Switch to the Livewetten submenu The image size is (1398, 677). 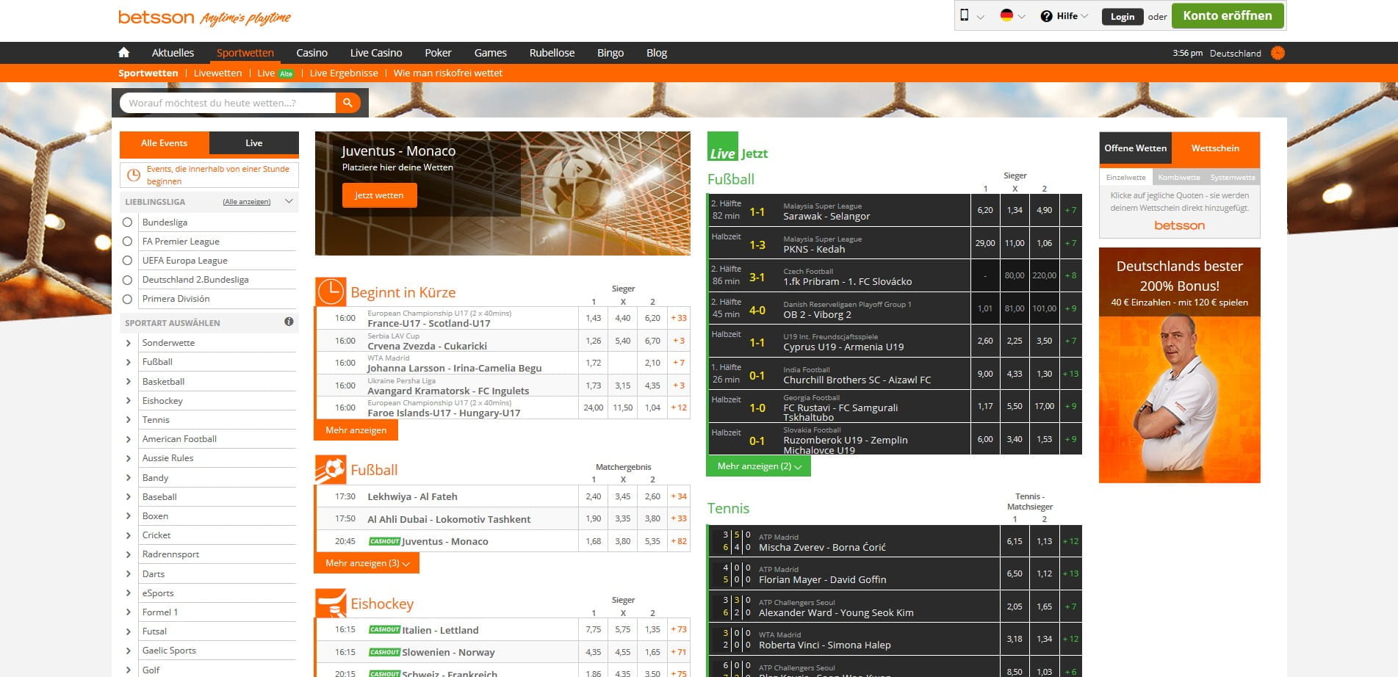click(217, 73)
